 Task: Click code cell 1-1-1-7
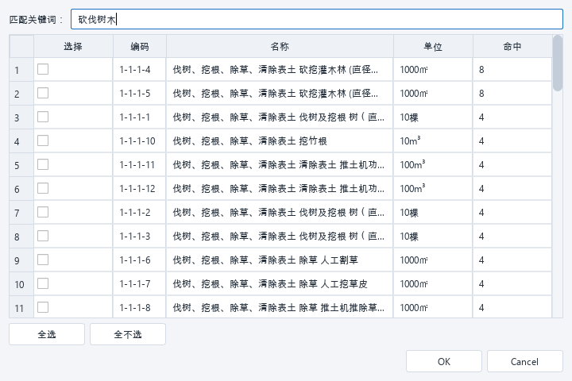click(140, 283)
